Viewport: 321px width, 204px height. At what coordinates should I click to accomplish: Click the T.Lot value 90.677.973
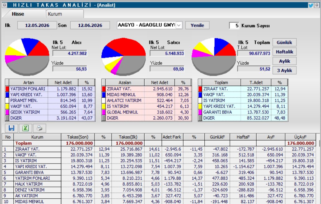click(x=254, y=53)
